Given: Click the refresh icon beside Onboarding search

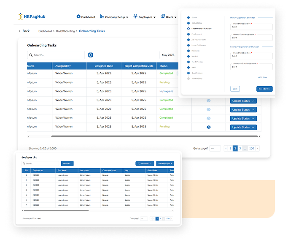Looking at the screenshot, I should (x=90, y=55).
